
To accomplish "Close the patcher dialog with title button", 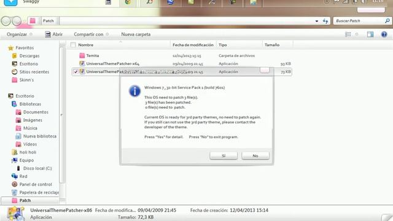I will point(265,70).
